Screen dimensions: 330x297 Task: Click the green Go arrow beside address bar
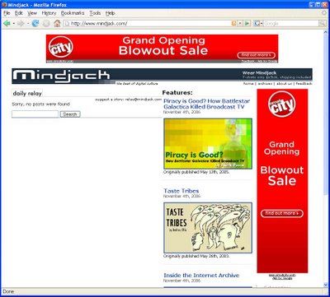pos(247,24)
